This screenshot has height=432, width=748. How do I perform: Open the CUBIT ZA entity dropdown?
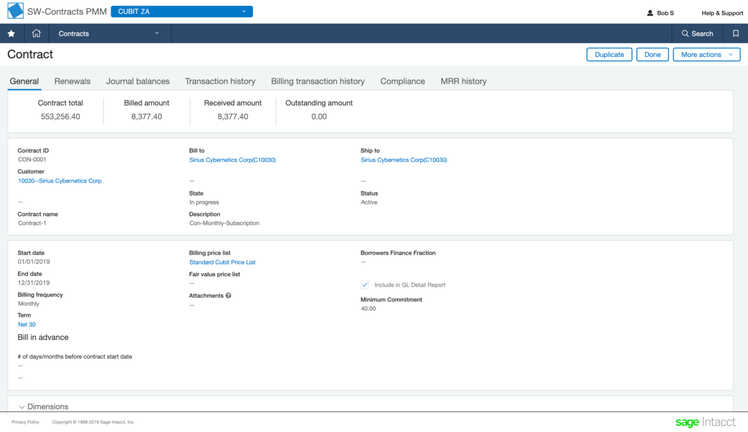182,11
